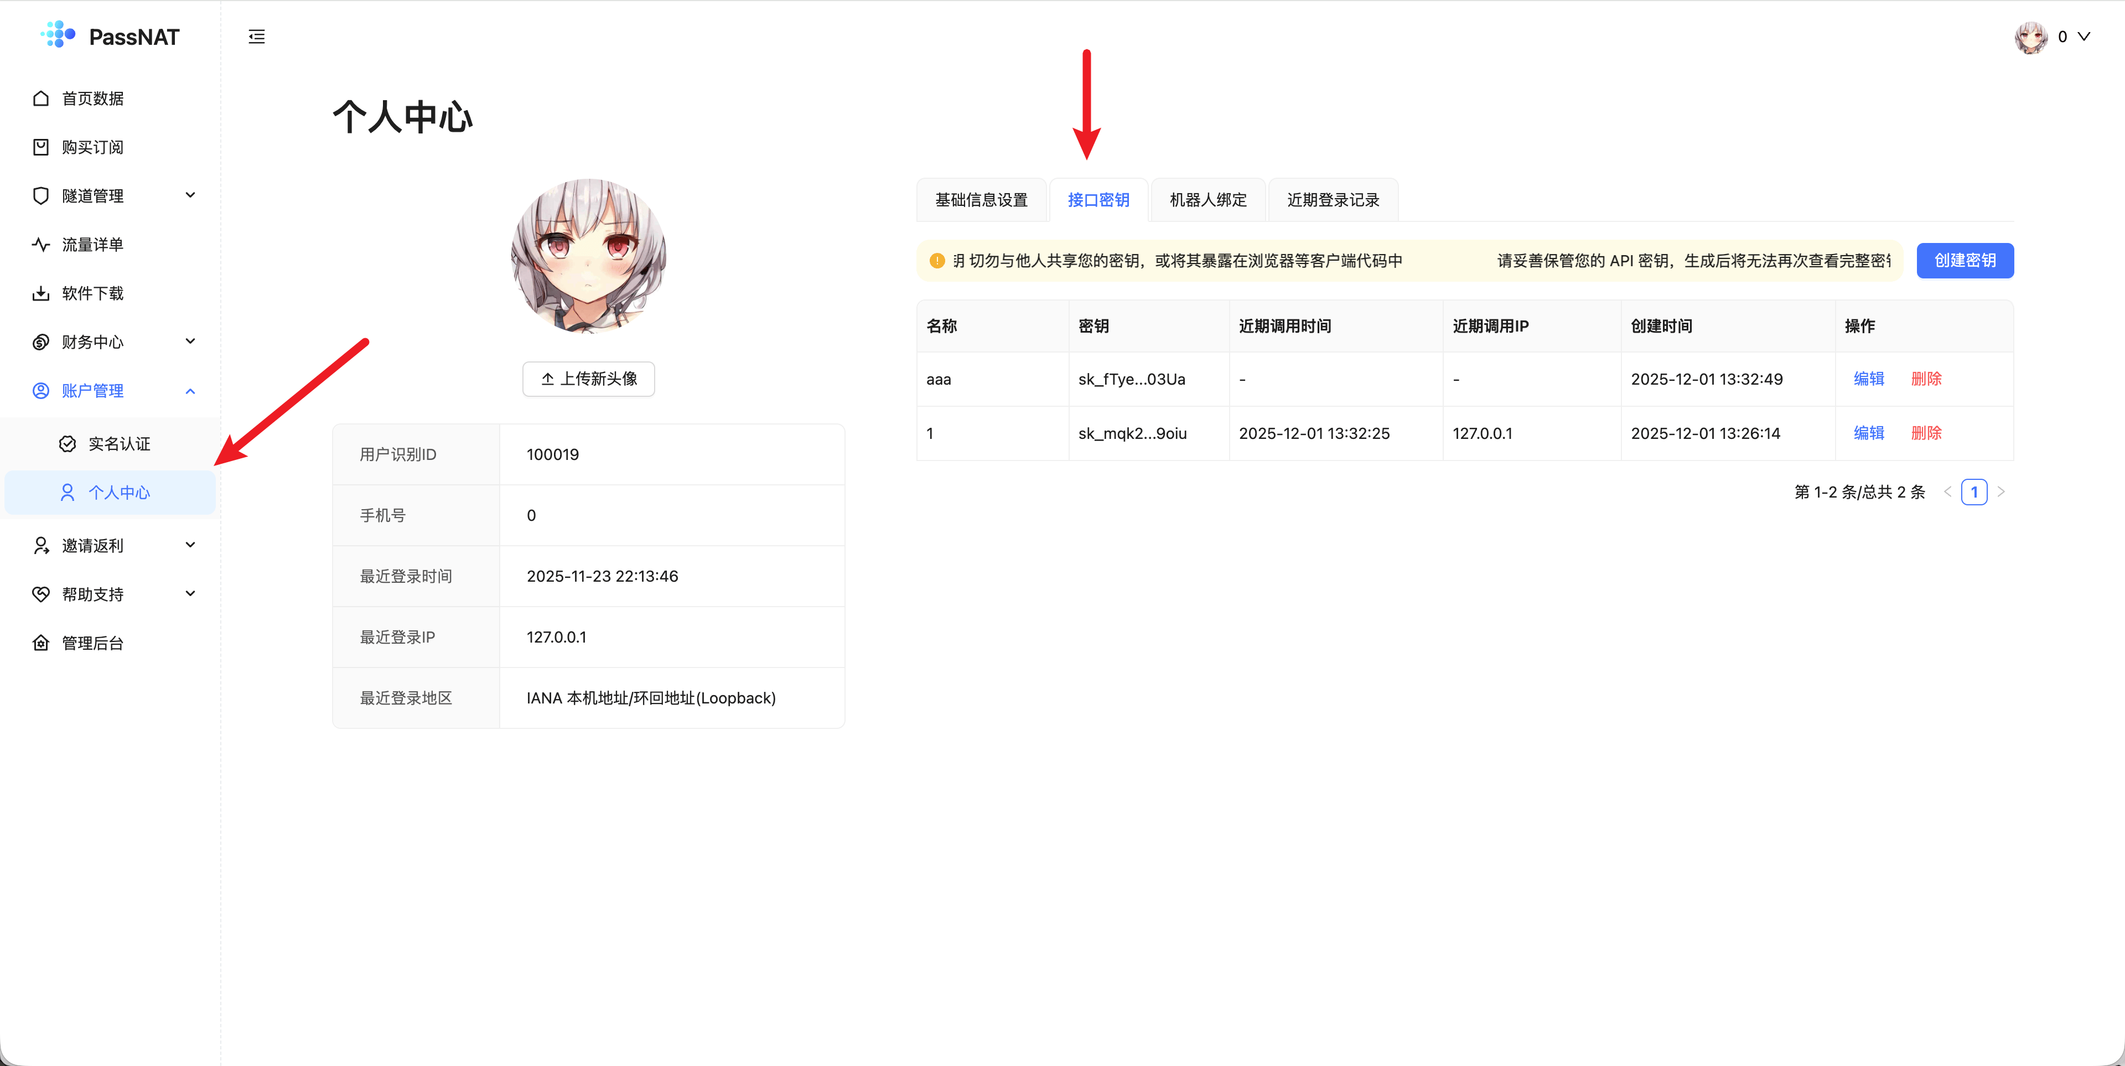Click the 软件下载 download icon

tap(40, 293)
